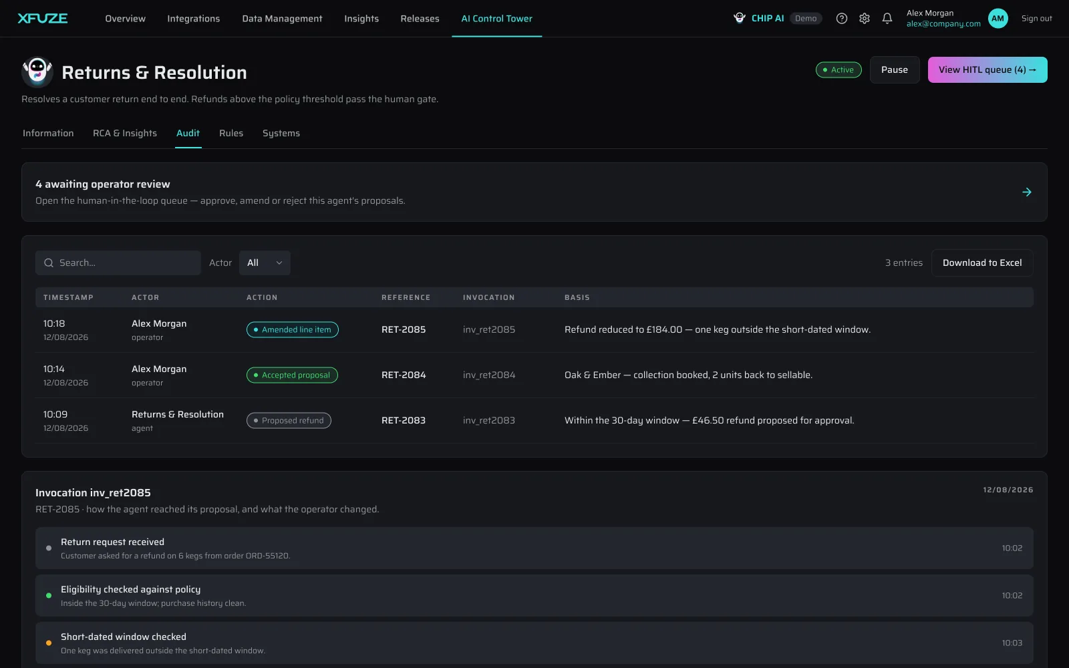
Task: Click the Active status badge
Action: tap(838, 70)
